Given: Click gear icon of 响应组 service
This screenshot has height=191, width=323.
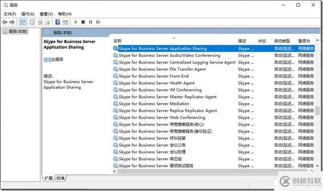Looking at the screenshot, I should point(115,159).
